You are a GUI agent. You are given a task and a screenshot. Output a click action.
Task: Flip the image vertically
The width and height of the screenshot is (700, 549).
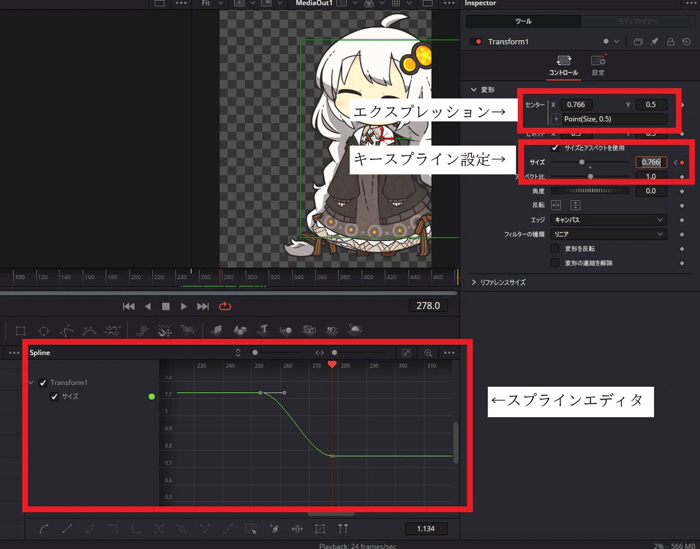point(575,205)
